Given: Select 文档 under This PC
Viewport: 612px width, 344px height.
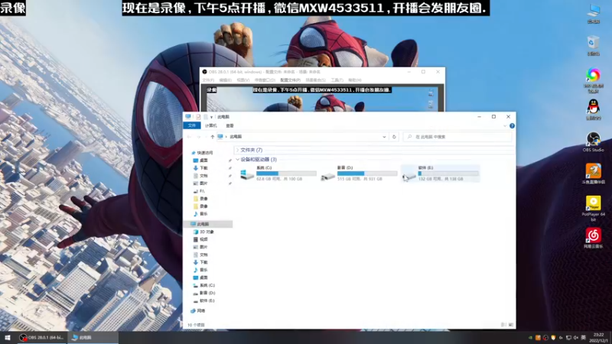Looking at the screenshot, I should pos(200,255).
